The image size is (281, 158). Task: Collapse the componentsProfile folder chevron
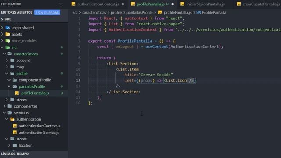click(9, 80)
